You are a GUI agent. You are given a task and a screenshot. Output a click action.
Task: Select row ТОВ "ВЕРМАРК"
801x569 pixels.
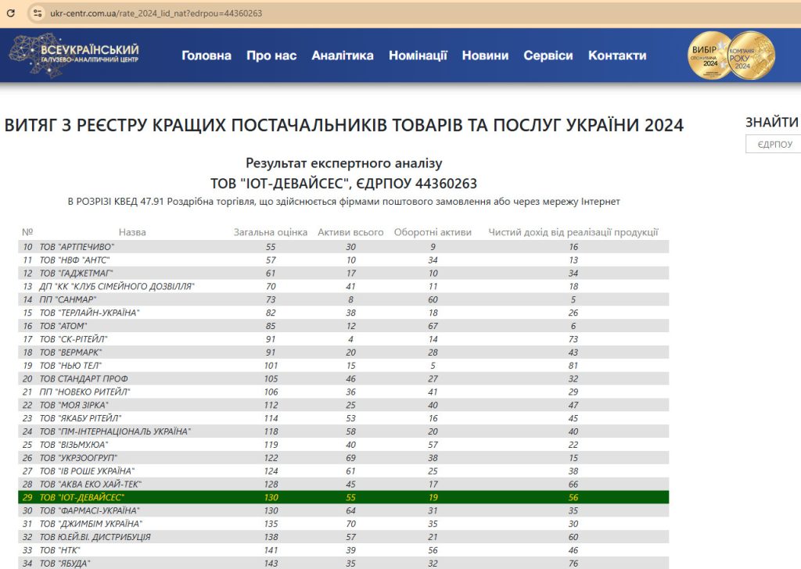343,352
